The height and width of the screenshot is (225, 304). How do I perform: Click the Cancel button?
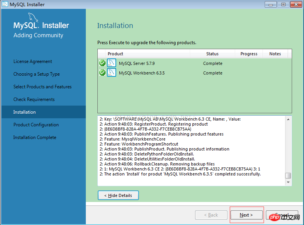282,215
